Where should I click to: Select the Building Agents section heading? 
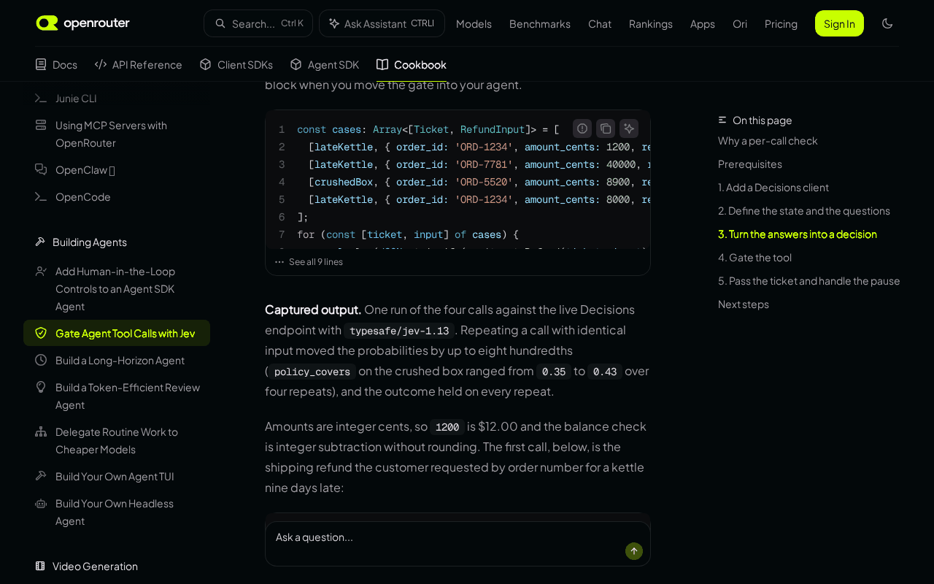[90, 242]
